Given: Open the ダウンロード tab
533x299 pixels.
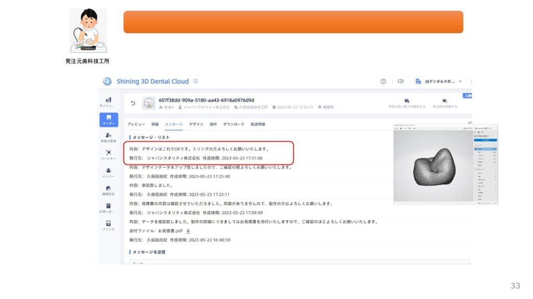Looking at the screenshot, I should (x=234, y=125).
